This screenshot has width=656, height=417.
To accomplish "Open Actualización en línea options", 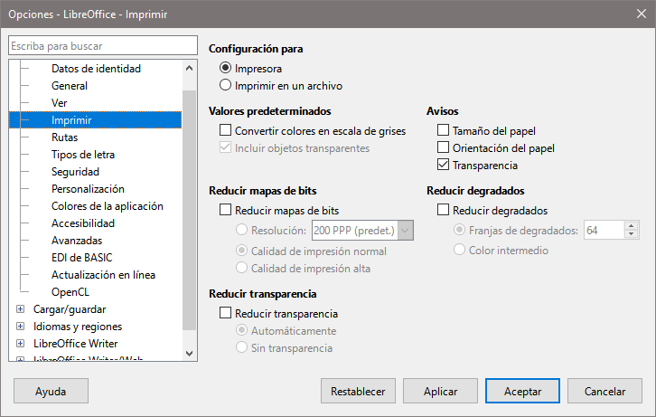I will click(x=104, y=275).
